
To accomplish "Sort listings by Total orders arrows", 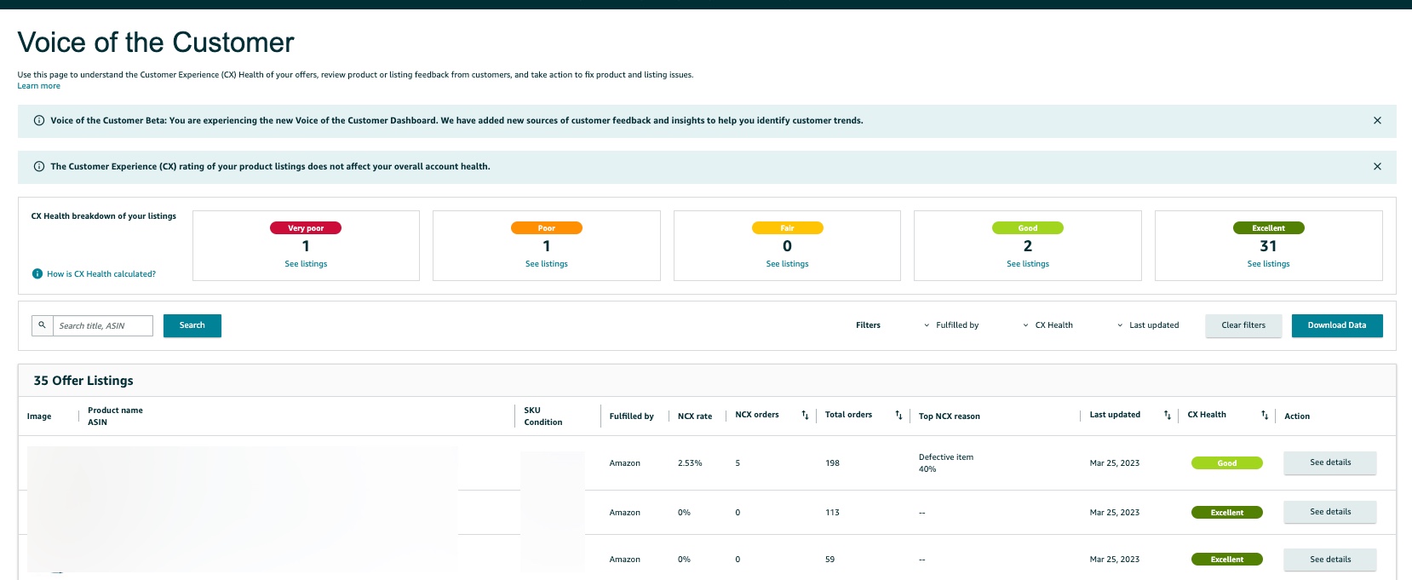I will click(898, 416).
